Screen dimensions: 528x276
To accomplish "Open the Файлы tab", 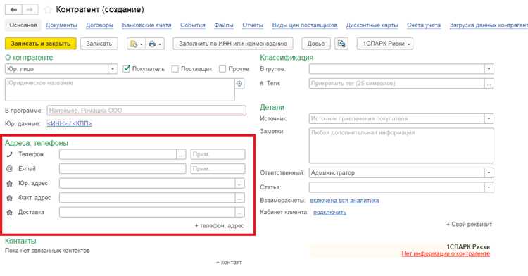I will (224, 25).
